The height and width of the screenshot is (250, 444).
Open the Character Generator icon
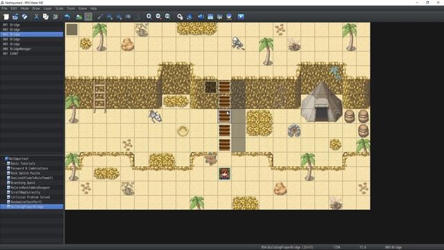coord(219,17)
